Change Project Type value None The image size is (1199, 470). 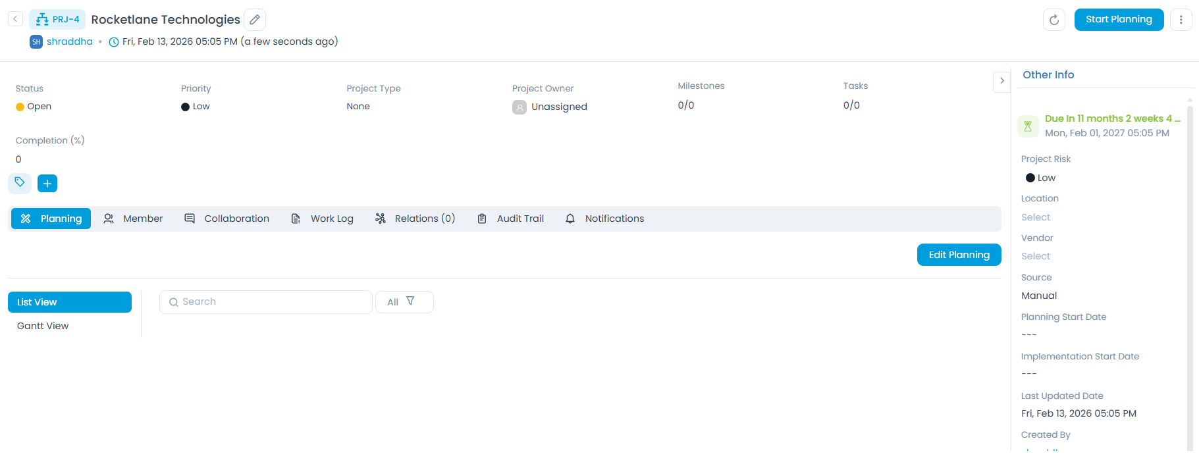(x=358, y=106)
